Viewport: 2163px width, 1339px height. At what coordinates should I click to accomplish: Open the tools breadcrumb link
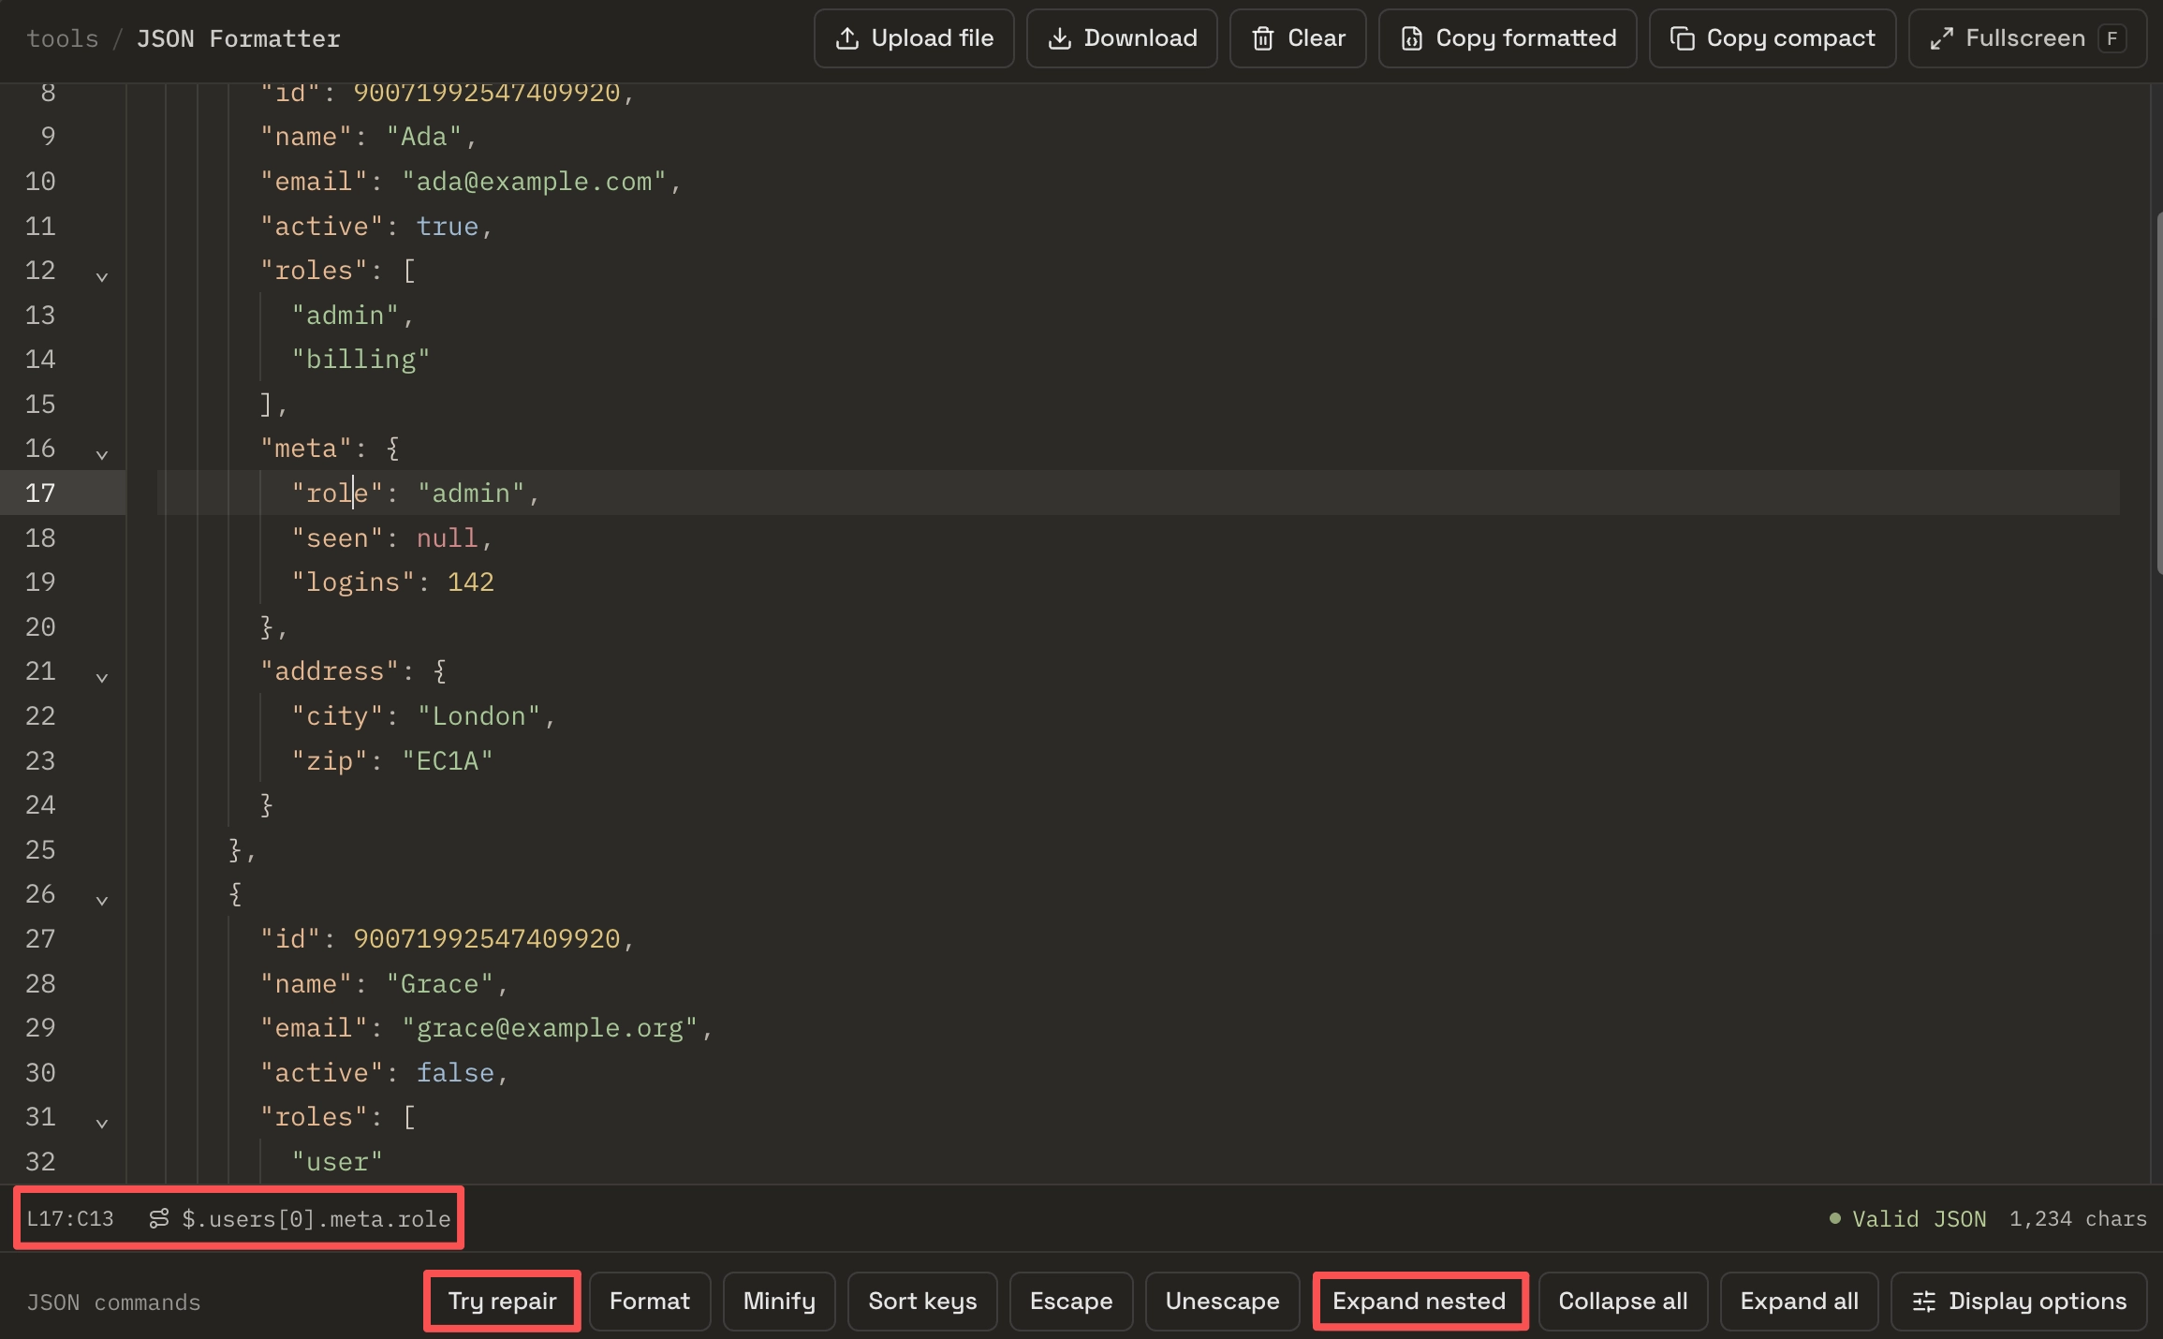tap(62, 38)
